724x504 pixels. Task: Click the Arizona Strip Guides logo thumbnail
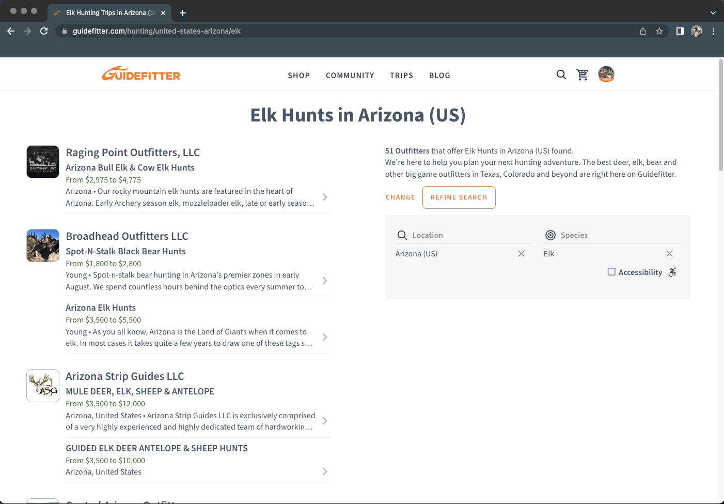point(42,385)
